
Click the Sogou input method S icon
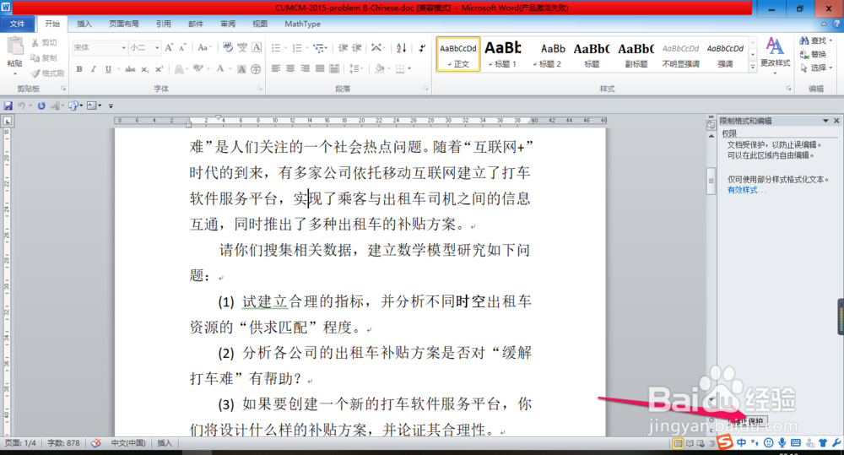point(725,442)
